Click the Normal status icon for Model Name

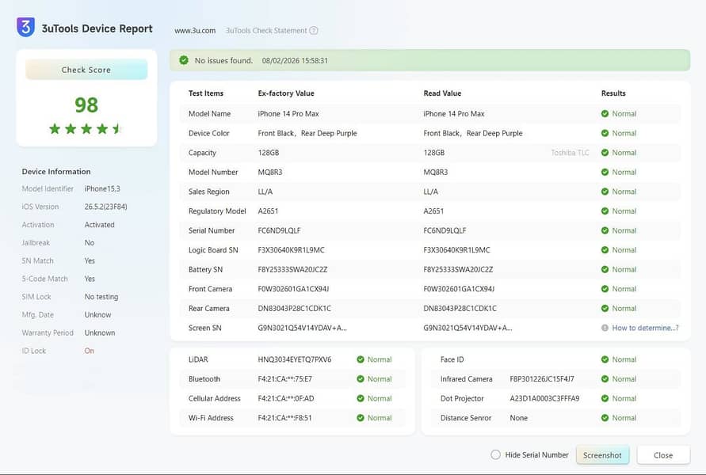605,114
